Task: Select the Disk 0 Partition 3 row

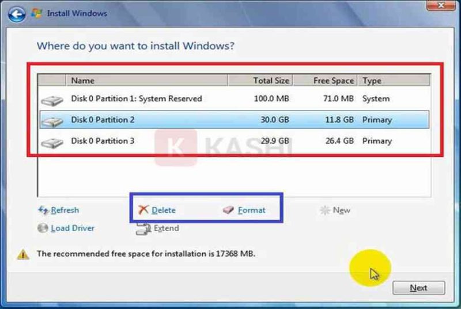Action: tap(235, 141)
